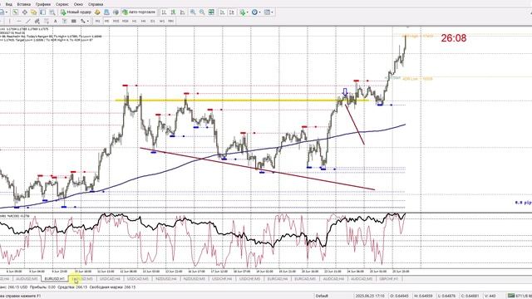Click the Новый ордер button

76,12
